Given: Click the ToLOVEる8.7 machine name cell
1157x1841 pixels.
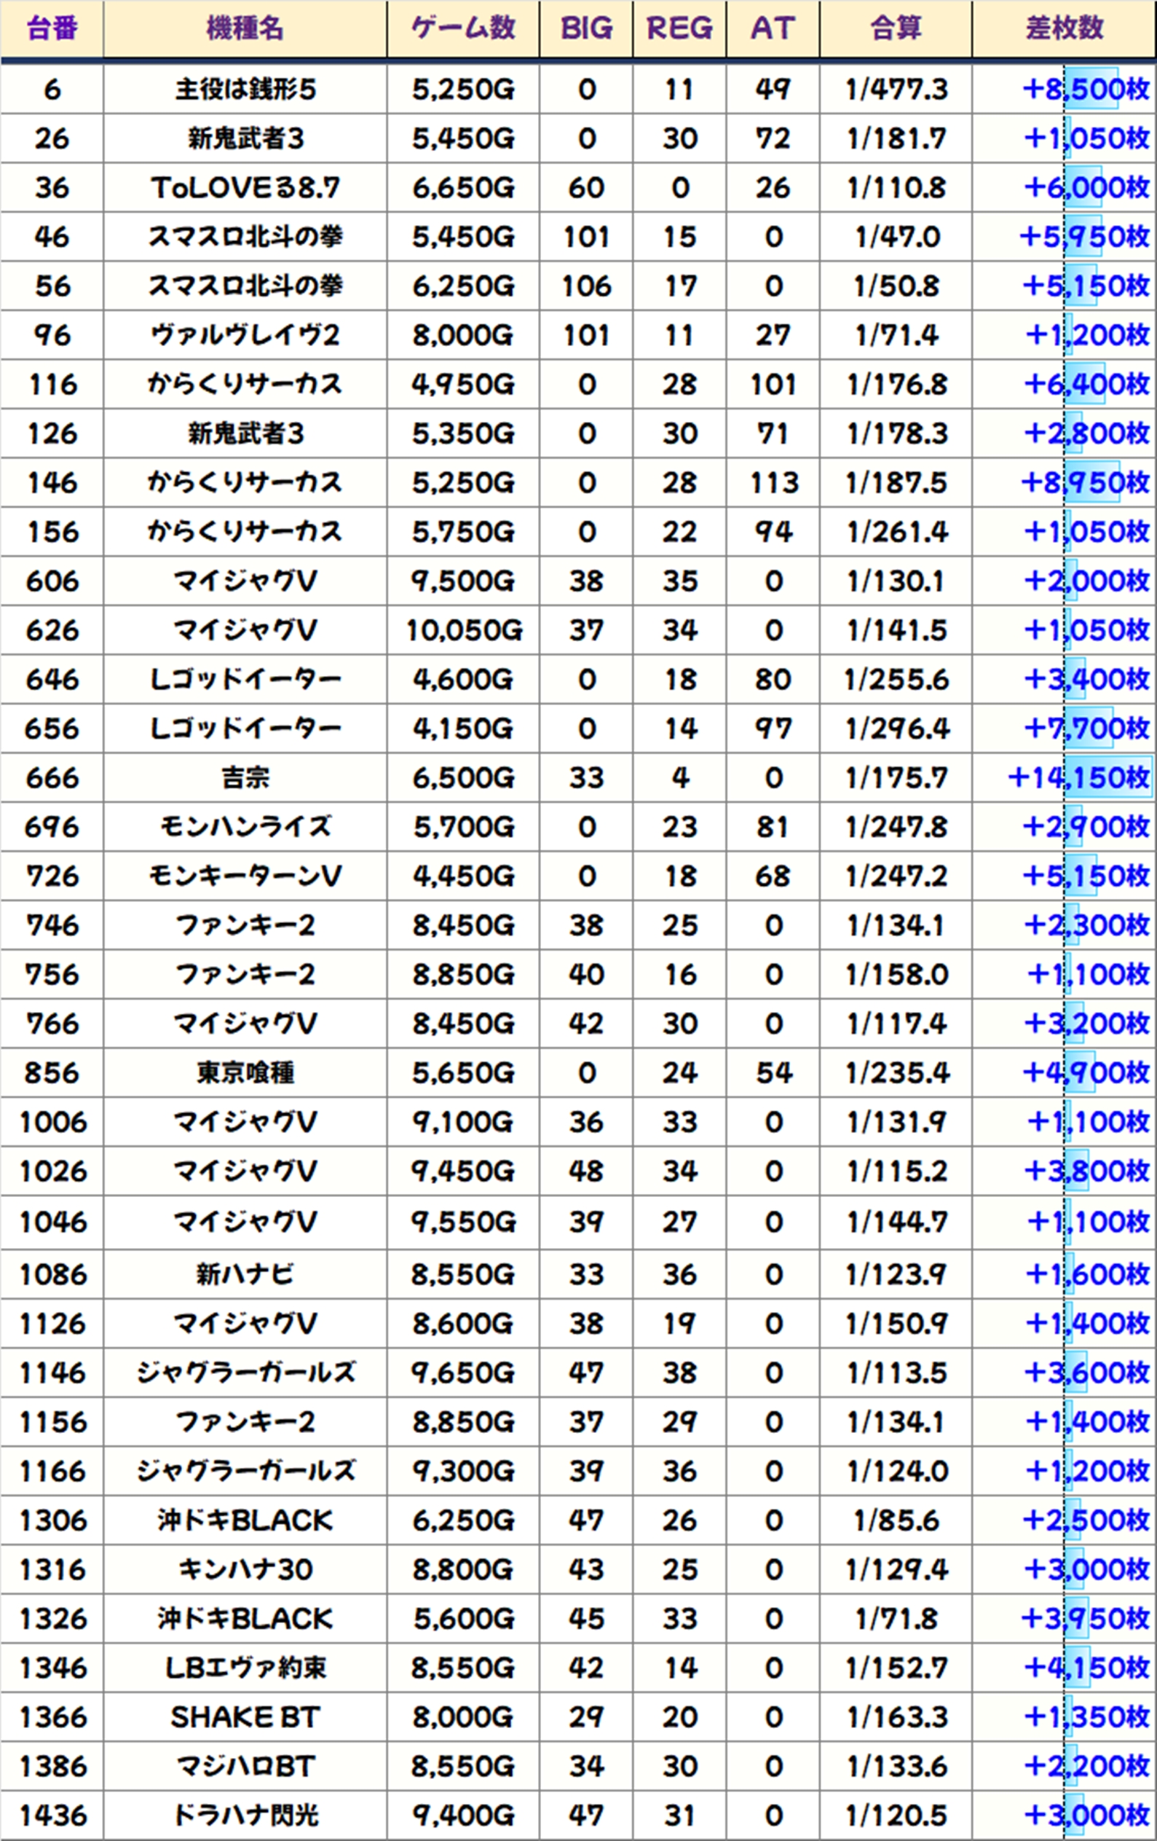Looking at the screenshot, I should 245,188.
